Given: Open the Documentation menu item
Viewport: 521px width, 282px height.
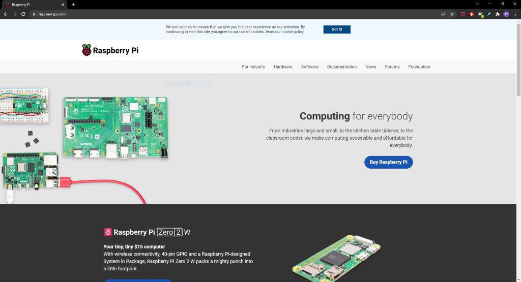Looking at the screenshot, I should (x=341, y=67).
